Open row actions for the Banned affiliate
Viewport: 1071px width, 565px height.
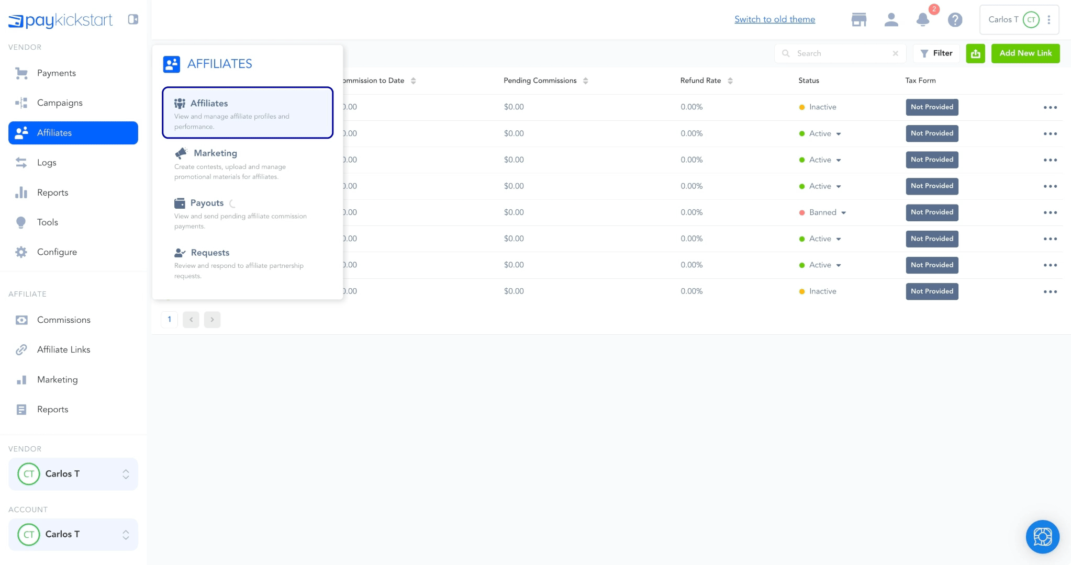(1050, 212)
